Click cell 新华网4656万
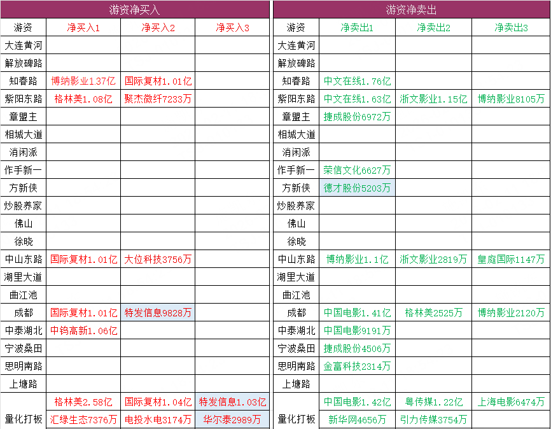This screenshot has width=551, height=429. point(357,419)
